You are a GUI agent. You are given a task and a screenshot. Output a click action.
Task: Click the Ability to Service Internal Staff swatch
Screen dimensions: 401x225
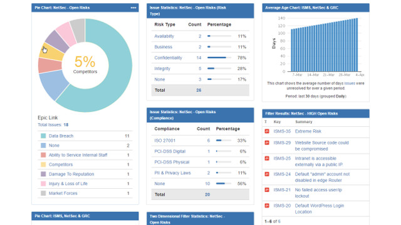point(43,155)
